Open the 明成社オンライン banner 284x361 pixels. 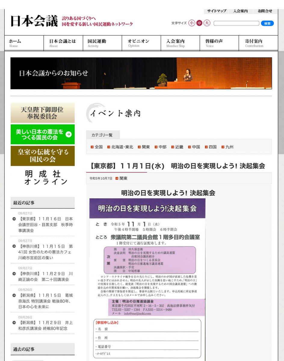42,177
